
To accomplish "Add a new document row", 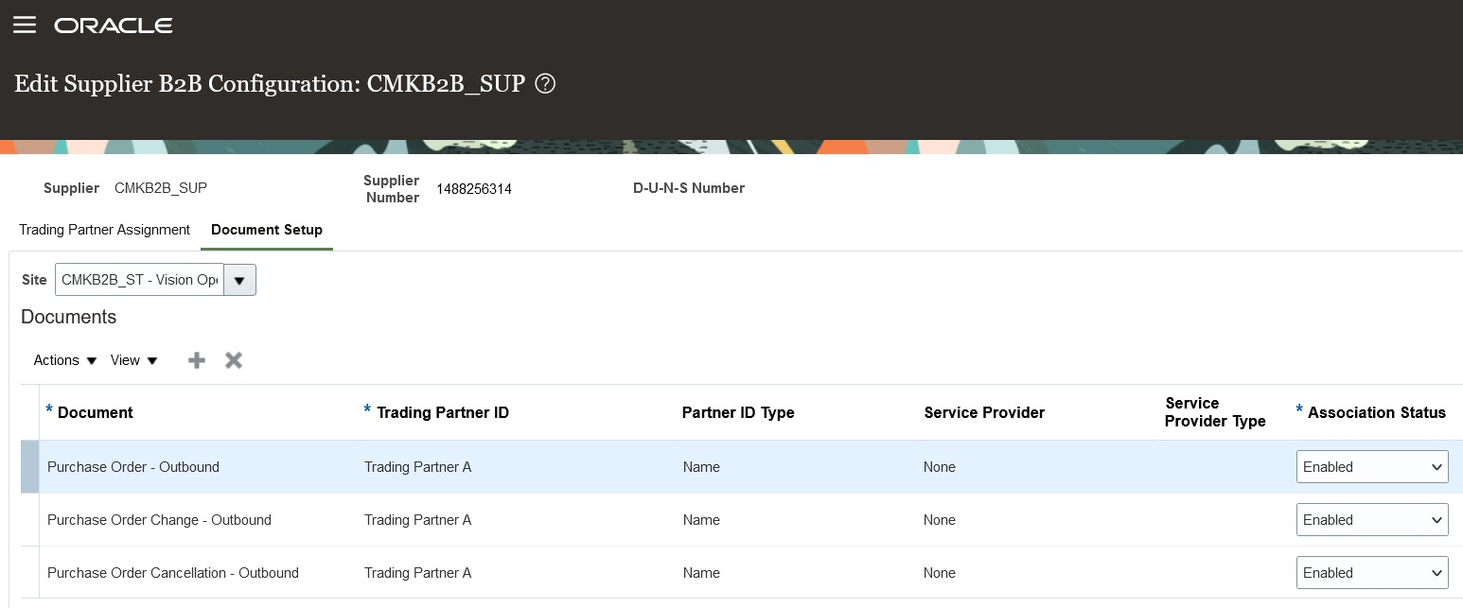I will point(196,360).
